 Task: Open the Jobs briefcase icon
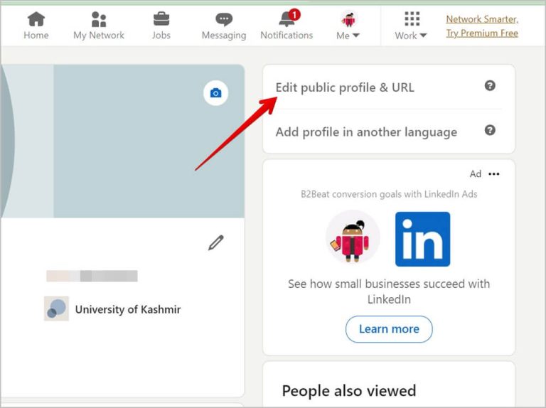pos(161,19)
